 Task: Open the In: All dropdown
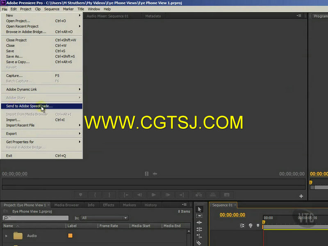point(104,218)
